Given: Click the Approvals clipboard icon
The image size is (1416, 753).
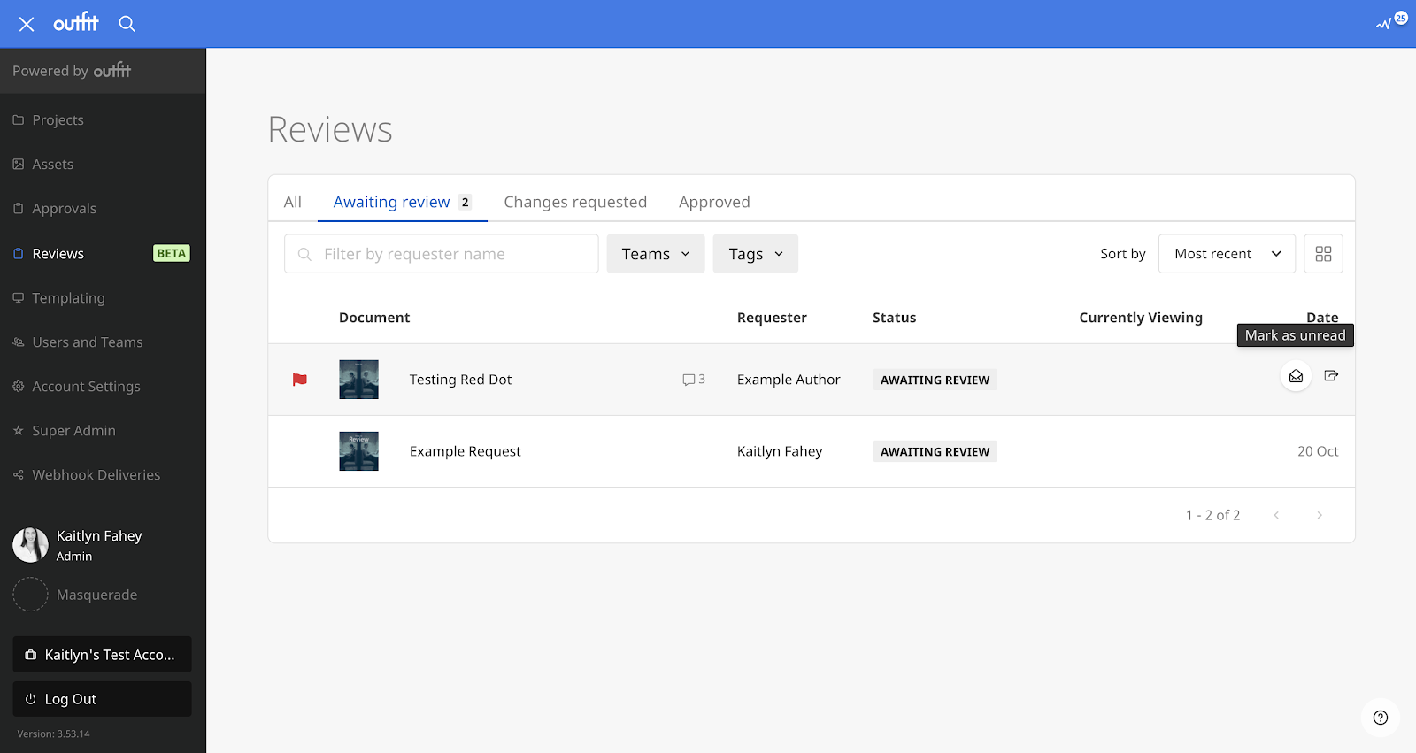Looking at the screenshot, I should tap(19, 209).
